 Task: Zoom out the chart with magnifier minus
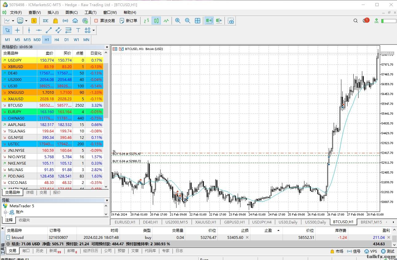tap(188, 21)
